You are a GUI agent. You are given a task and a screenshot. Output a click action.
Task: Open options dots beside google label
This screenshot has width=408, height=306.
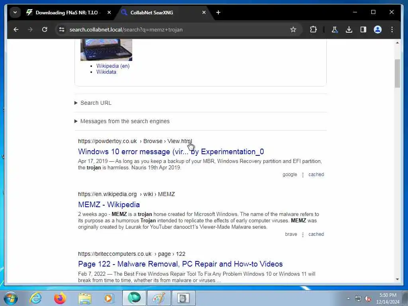(303, 175)
